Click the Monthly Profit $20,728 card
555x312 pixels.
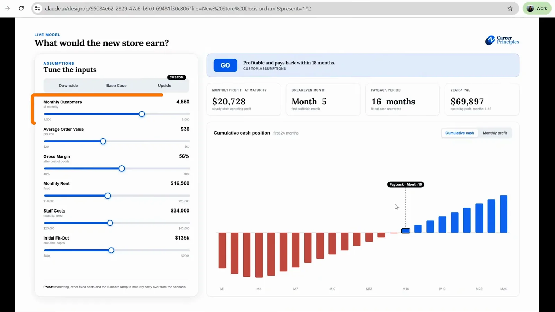[x=244, y=99]
